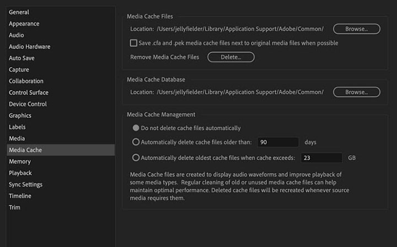Click the days input field showing 90

point(277,142)
